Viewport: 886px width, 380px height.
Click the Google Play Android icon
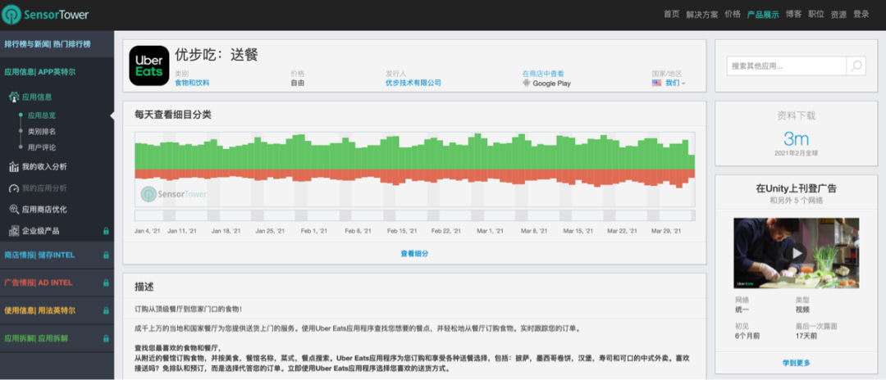click(527, 83)
